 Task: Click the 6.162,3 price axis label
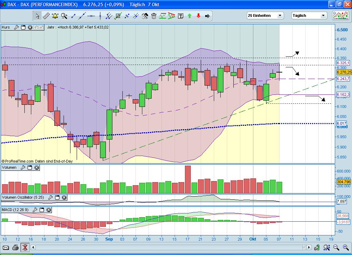coord(343,95)
